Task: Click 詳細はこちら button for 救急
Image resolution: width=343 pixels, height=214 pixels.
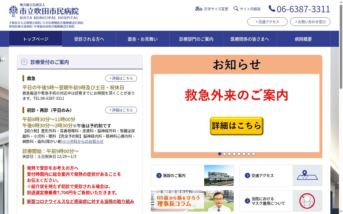Action: 121,78
